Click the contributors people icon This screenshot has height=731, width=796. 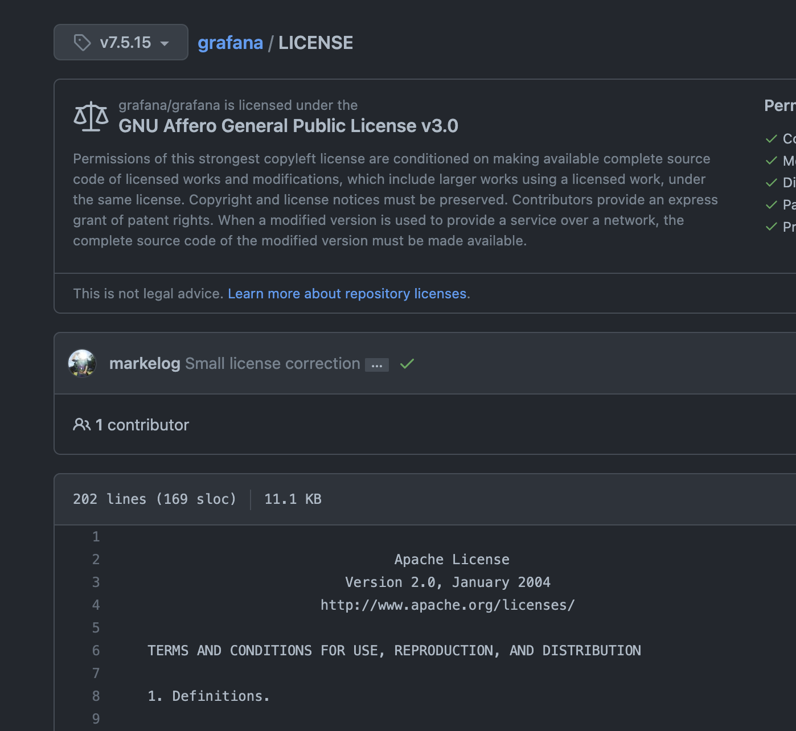pos(81,425)
